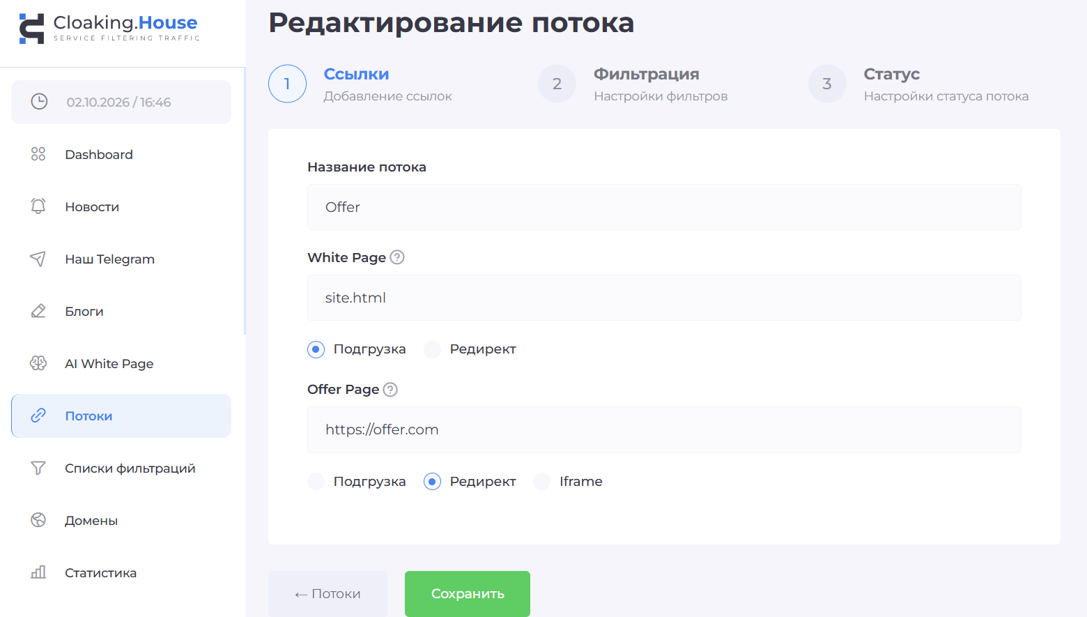Click the Наш Telegram paper plane icon
Viewport: 1087px width, 617px height.
pos(38,259)
